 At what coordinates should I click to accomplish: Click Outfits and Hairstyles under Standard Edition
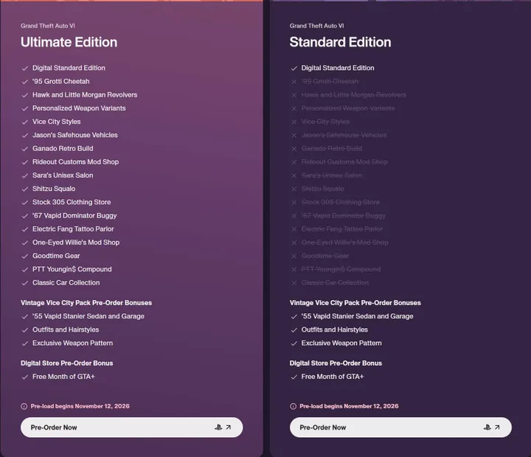(x=335, y=329)
